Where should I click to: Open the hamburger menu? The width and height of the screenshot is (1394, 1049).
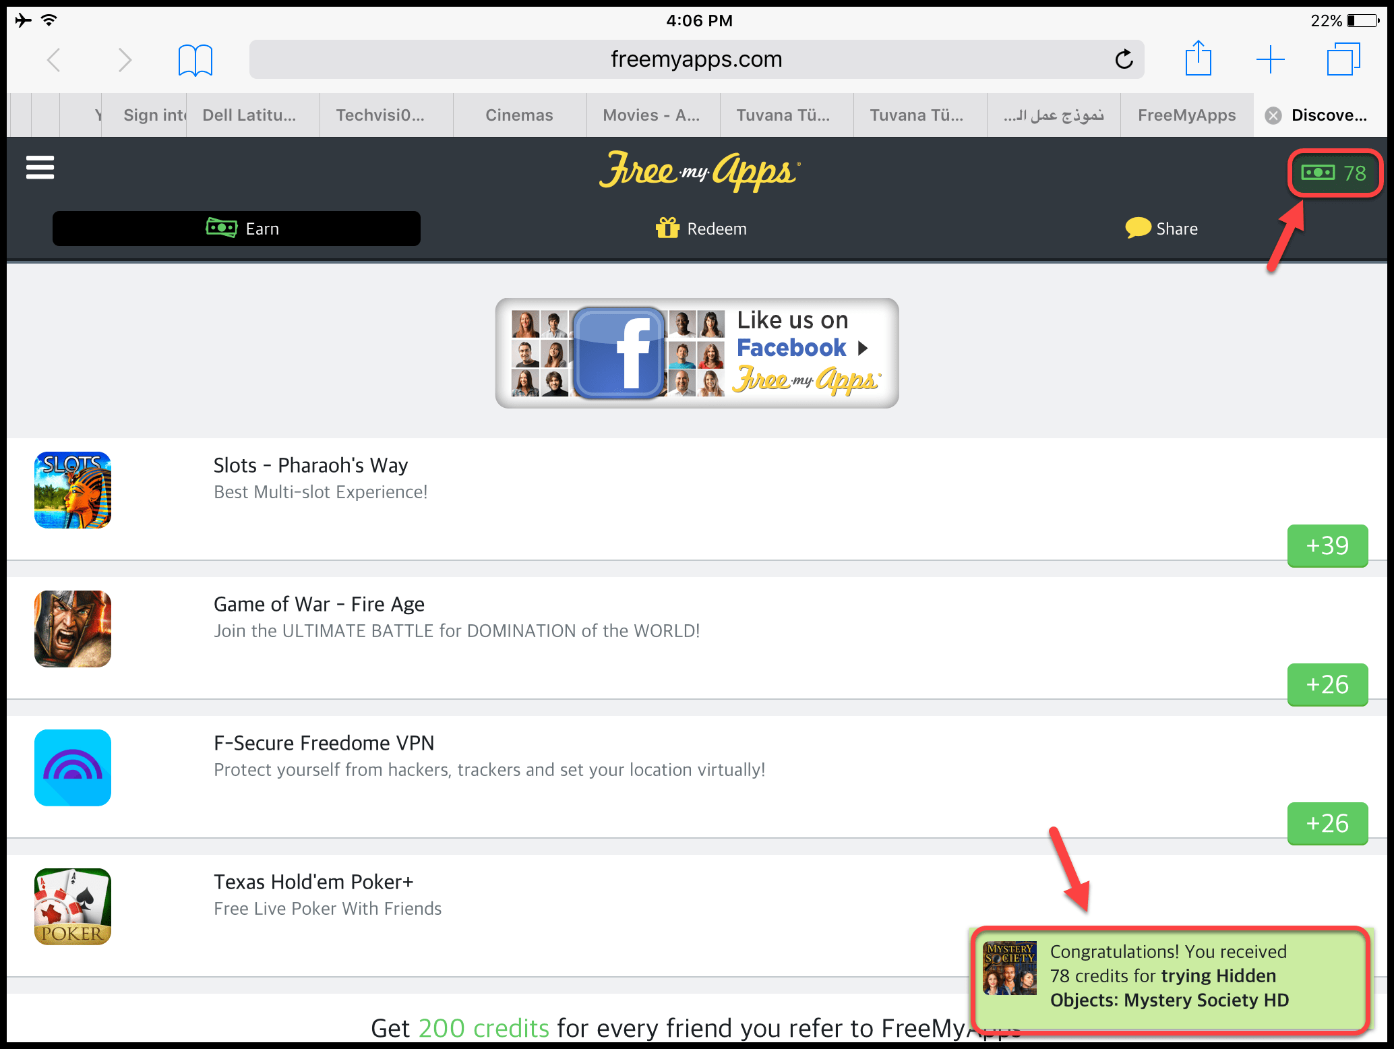tap(40, 167)
